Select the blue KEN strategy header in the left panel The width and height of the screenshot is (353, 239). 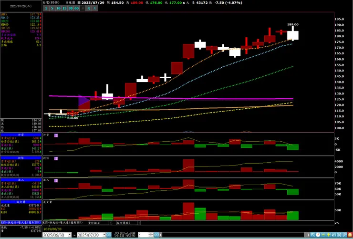[x=21, y=222]
